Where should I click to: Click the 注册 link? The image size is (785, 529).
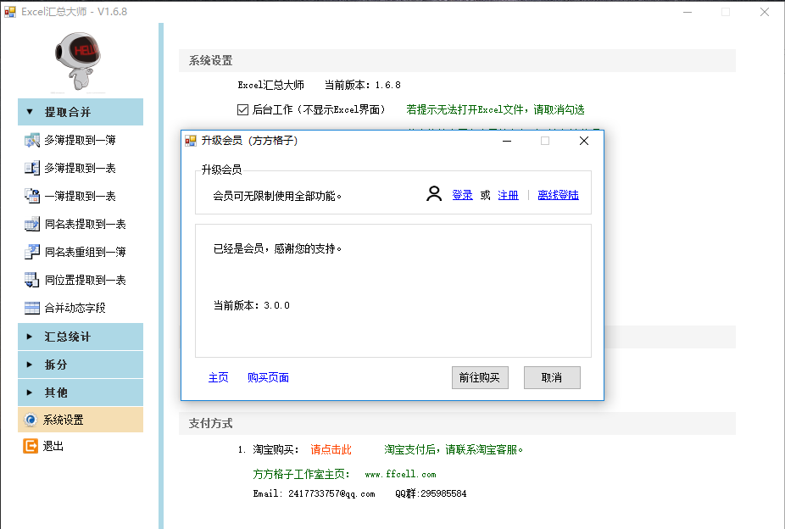tap(508, 195)
